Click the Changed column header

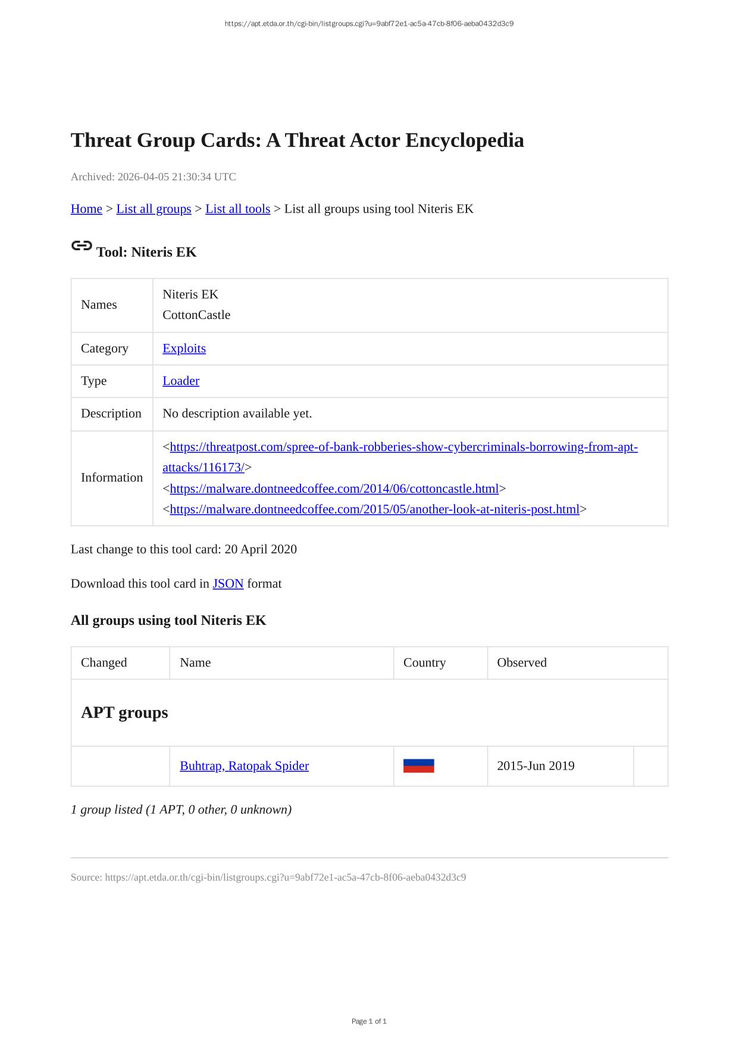tap(104, 663)
